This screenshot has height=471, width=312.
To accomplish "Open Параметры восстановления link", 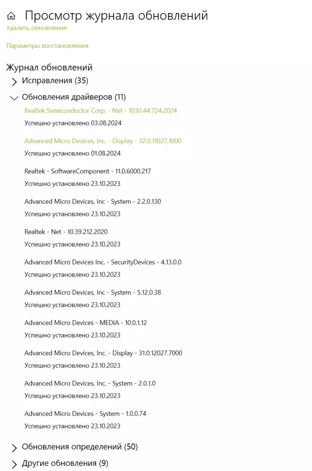I will (47, 46).
